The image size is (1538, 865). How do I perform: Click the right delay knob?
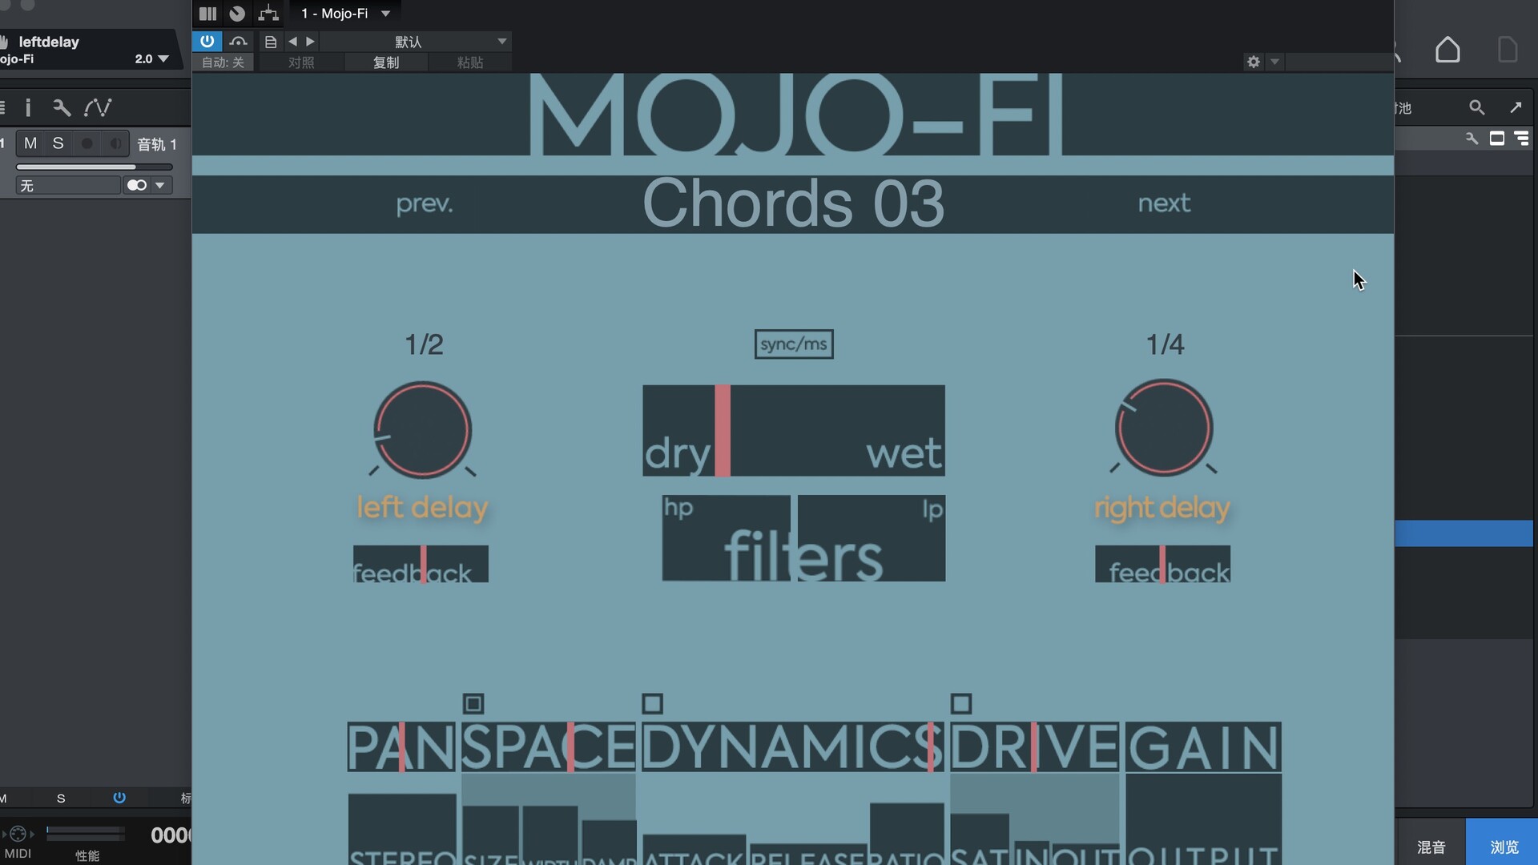click(1165, 428)
